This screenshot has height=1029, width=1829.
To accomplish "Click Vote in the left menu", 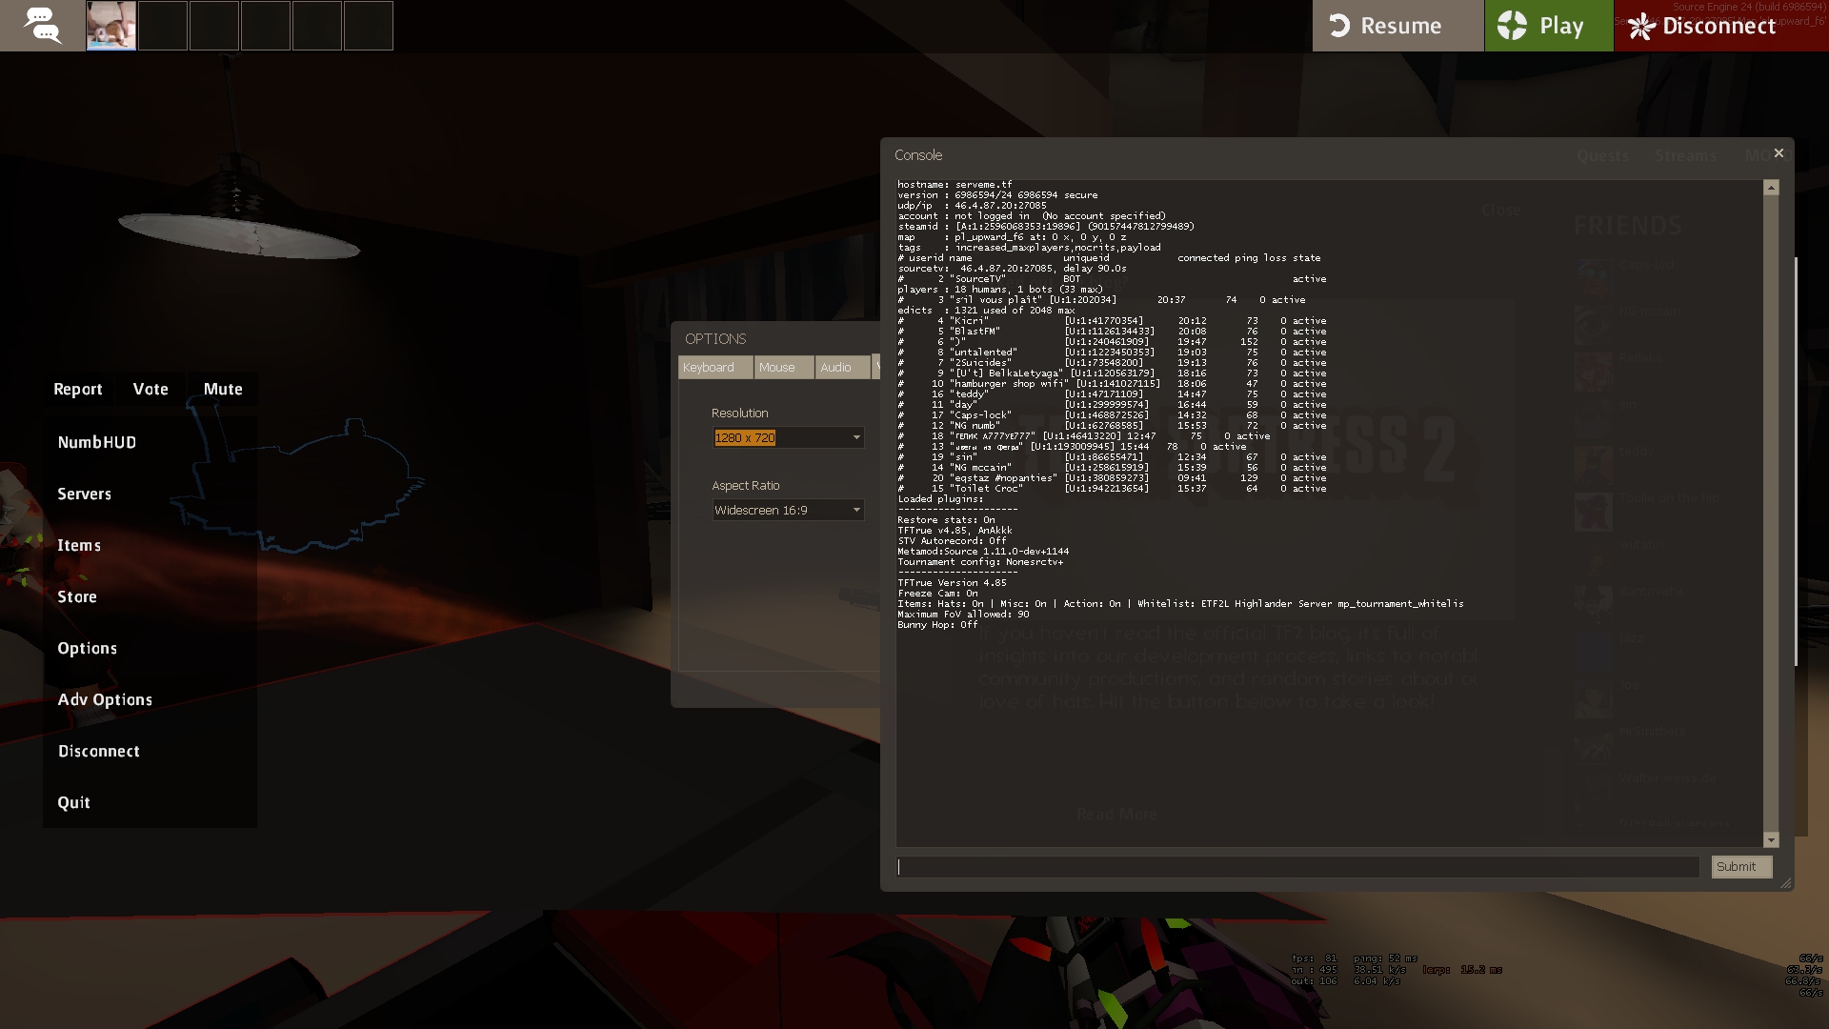I will 151,389.
